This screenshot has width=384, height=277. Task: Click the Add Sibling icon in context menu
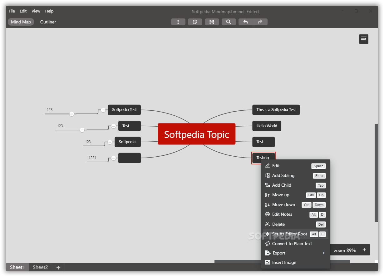point(268,175)
